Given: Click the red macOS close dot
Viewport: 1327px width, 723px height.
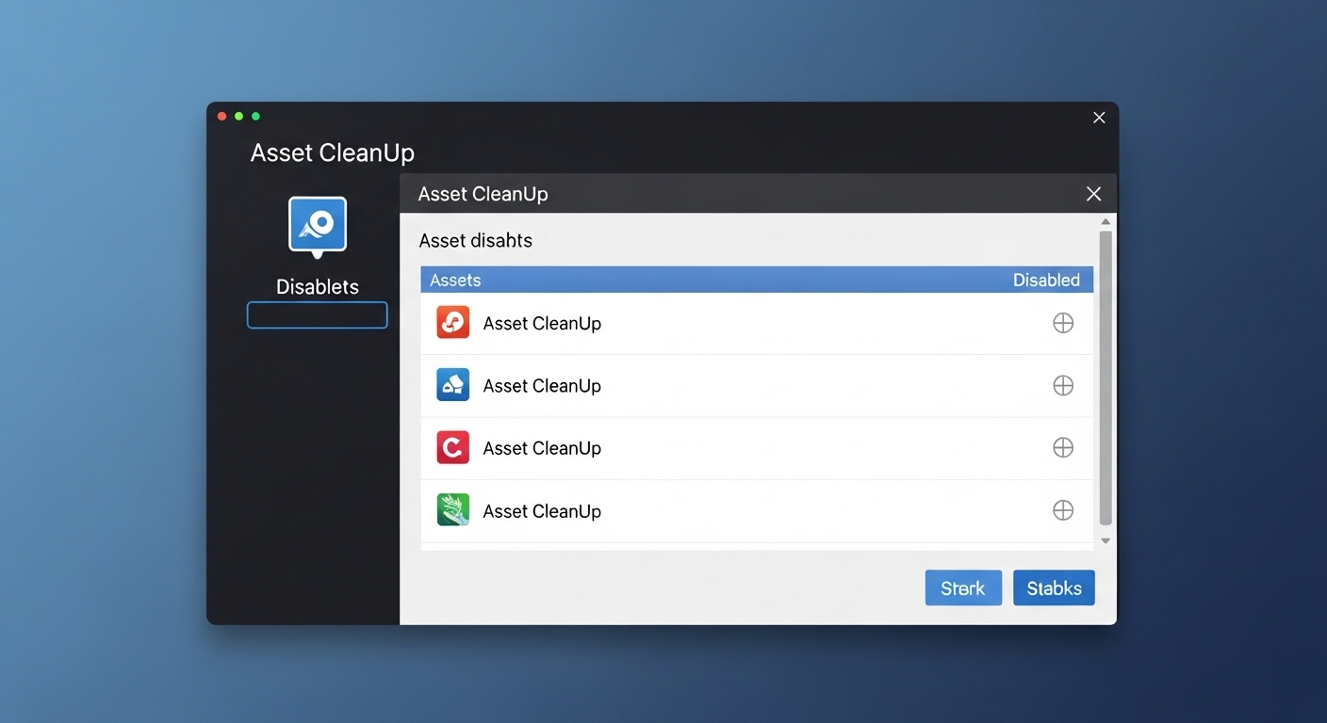Looking at the screenshot, I should pos(222,116).
